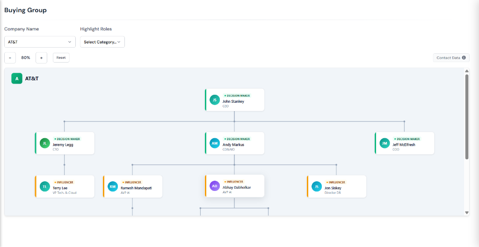Zoom in with the plus button

41,57
